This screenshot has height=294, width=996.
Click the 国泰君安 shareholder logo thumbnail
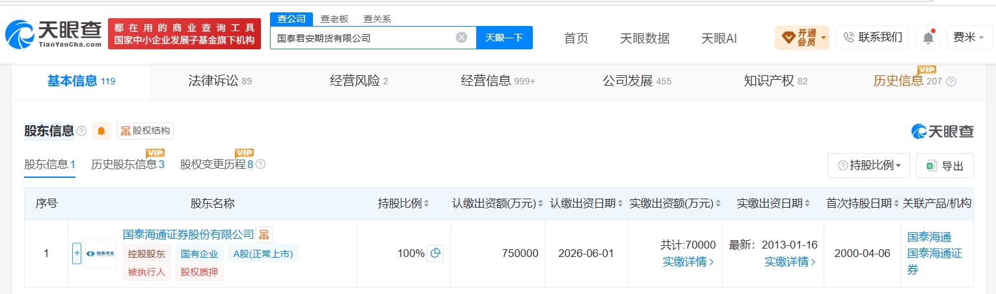tap(101, 253)
